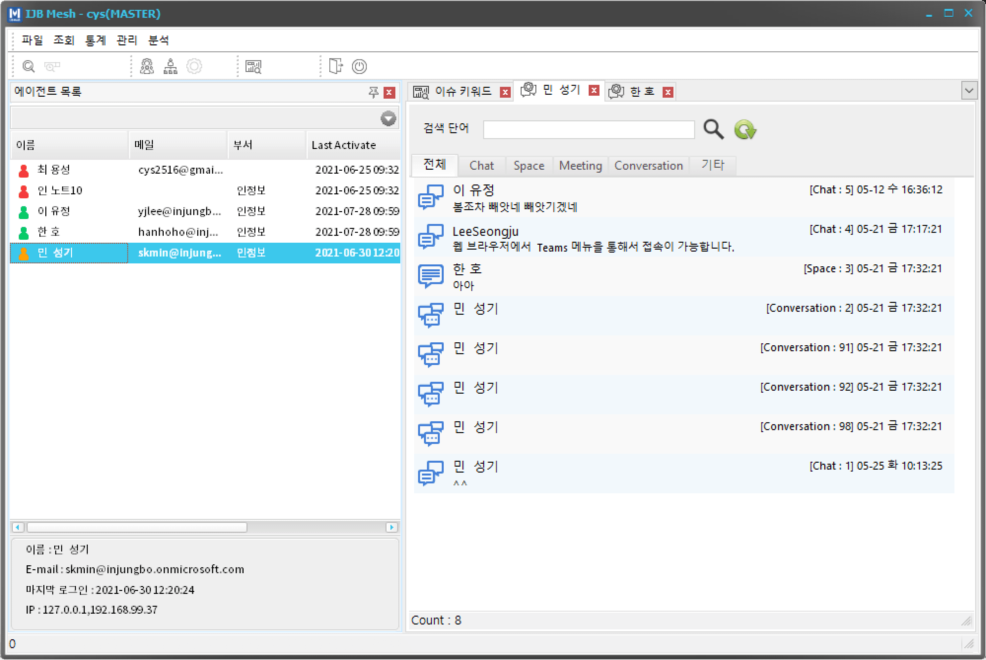Open the tab list dropdown chevron
This screenshot has width=986, height=660.
[x=969, y=91]
